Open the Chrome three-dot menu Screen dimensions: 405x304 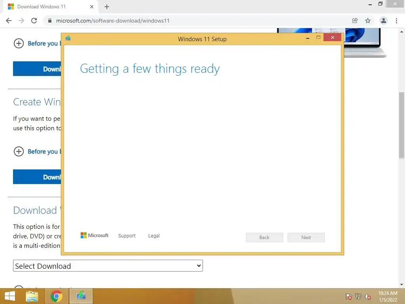396,21
